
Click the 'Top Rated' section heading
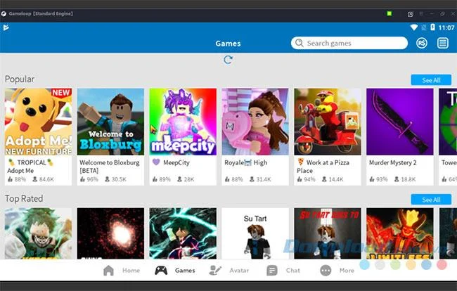[x=24, y=198]
